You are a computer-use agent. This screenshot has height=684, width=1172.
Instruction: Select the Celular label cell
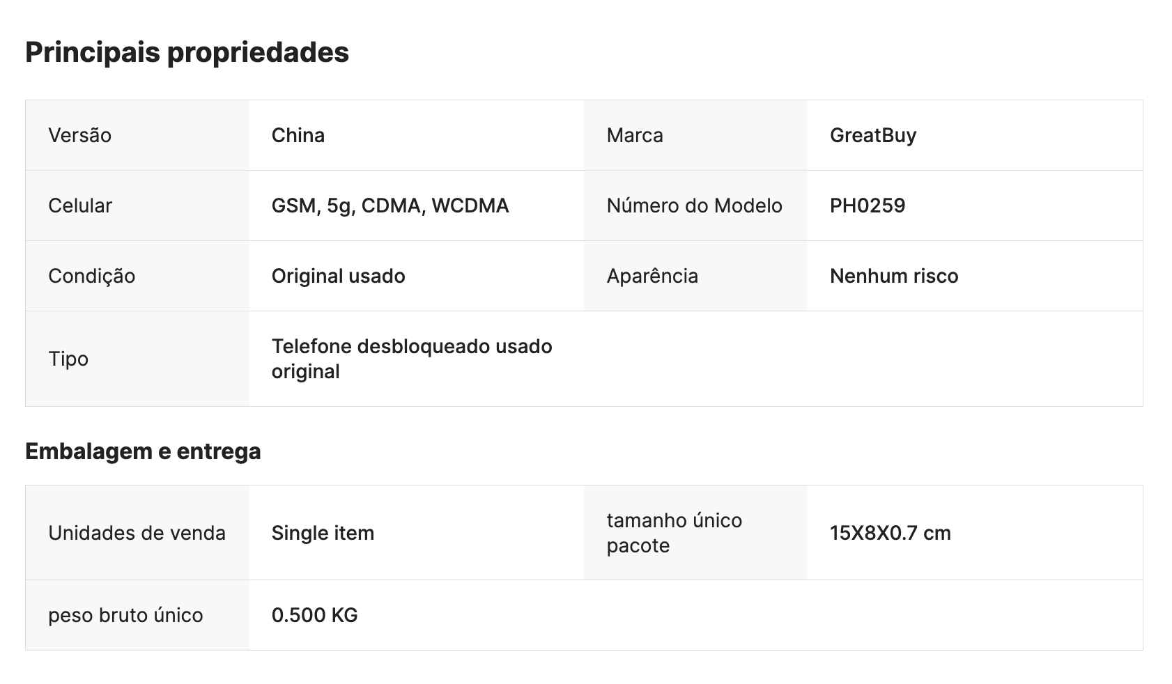pos(137,205)
